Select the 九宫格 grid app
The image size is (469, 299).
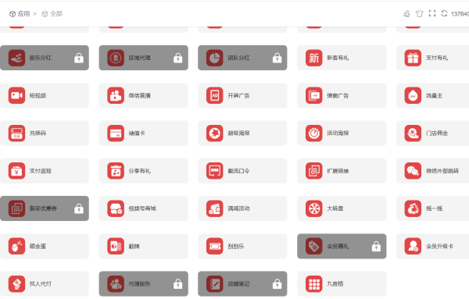[342, 283]
